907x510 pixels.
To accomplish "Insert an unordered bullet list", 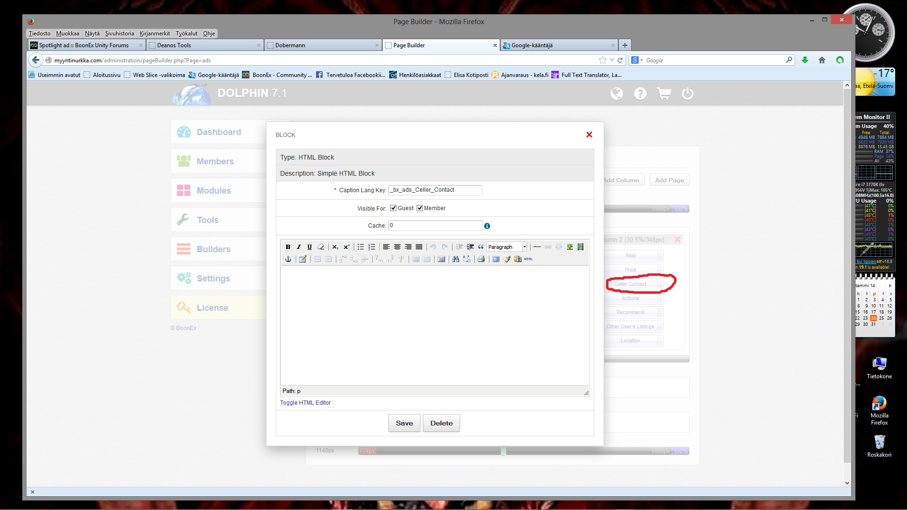I will coord(360,247).
